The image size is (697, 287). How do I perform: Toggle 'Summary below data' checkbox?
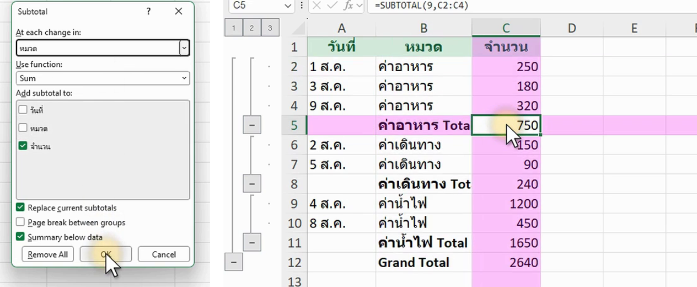(x=20, y=237)
